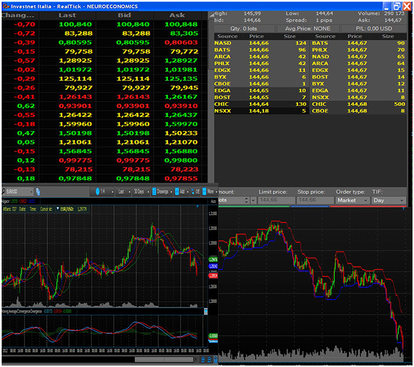Click the Ask column header

coord(177,15)
